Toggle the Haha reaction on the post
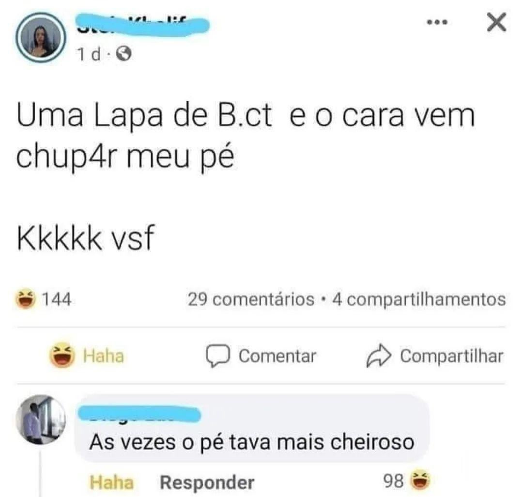Image resolution: width=522 pixels, height=497 pixels. pos(87,356)
